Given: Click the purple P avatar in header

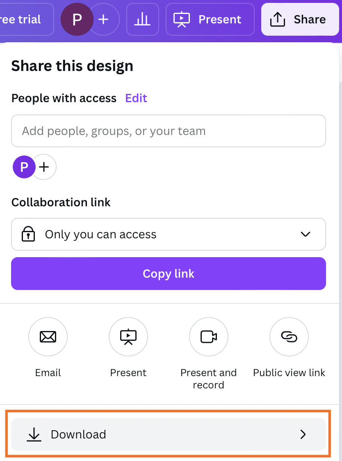Looking at the screenshot, I should point(77,19).
